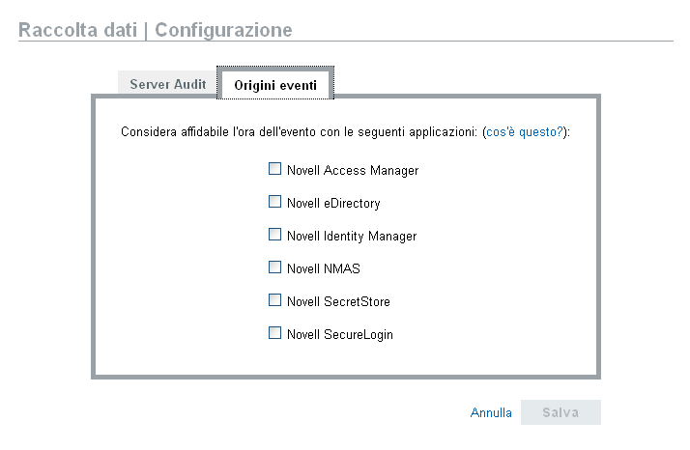Mark the Novell SecretStore checkbox

tap(274, 300)
